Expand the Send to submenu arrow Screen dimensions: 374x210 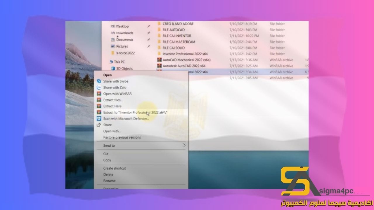(x=184, y=145)
